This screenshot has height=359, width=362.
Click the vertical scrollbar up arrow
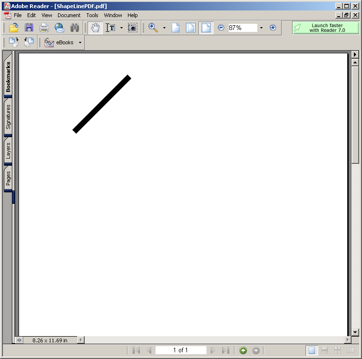[355, 62]
